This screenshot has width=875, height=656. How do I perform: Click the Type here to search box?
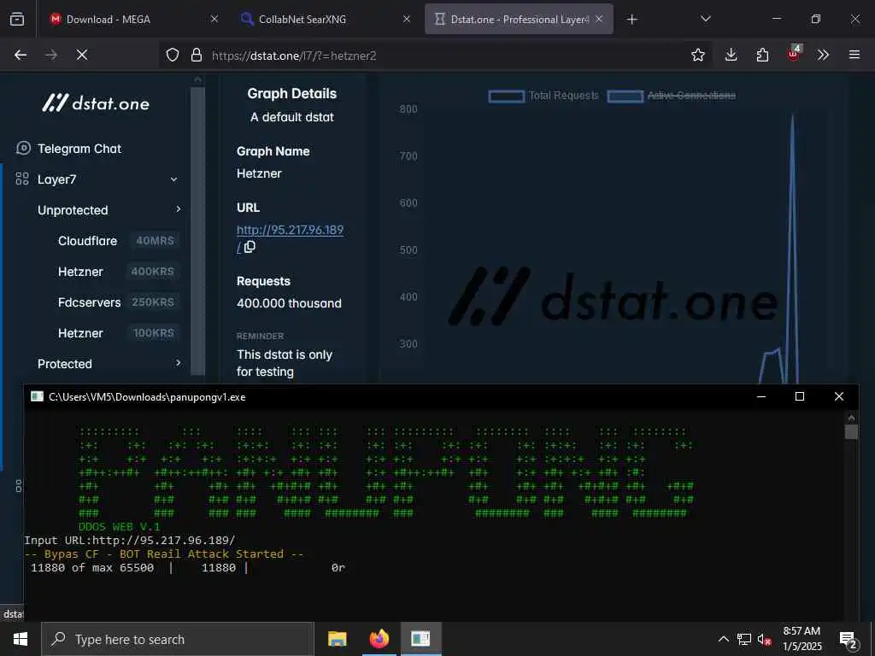coord(178,639)
